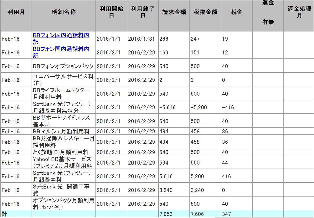Viewport: 314px width, 218px height.
Task: Click the Yahoo! BB基本サービス name cell
Action: point(64,162)
